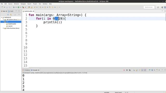
Task: Click the Pin Console icon
Action: tap(149, 70)
